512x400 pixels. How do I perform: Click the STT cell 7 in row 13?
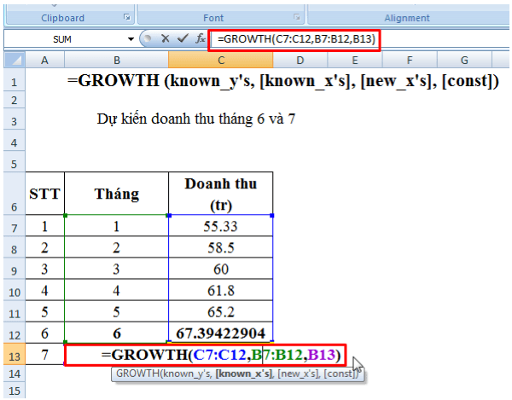44,354
